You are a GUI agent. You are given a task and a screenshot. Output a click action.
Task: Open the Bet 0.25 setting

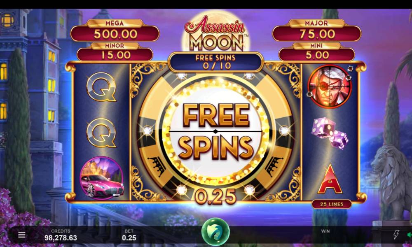[x=129, y=235]
